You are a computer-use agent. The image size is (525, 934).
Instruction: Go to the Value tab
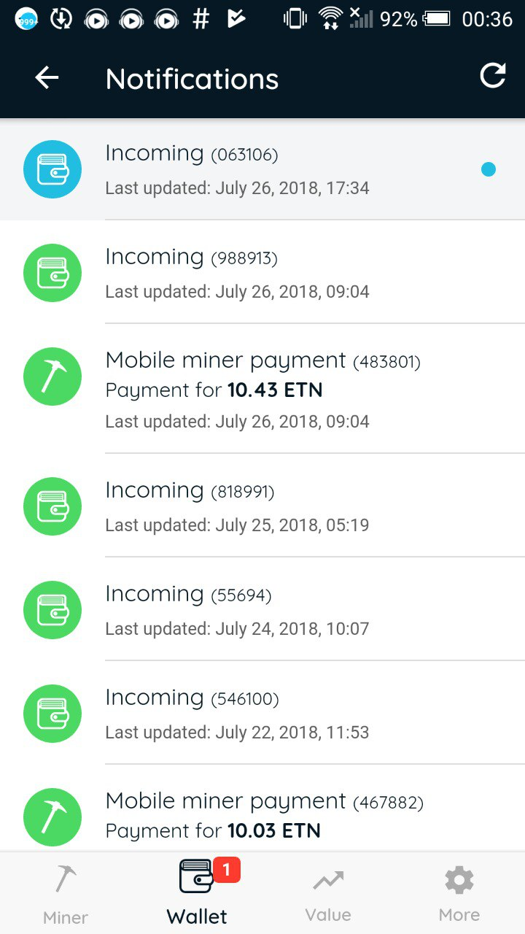click(x=328, y=893)
